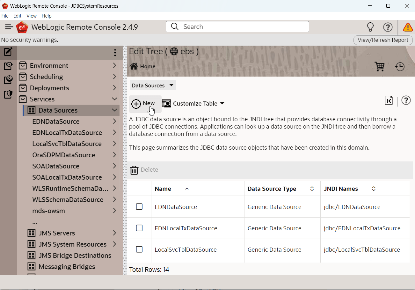Select the Monitoring Tree gauge icon

(8, 80)
